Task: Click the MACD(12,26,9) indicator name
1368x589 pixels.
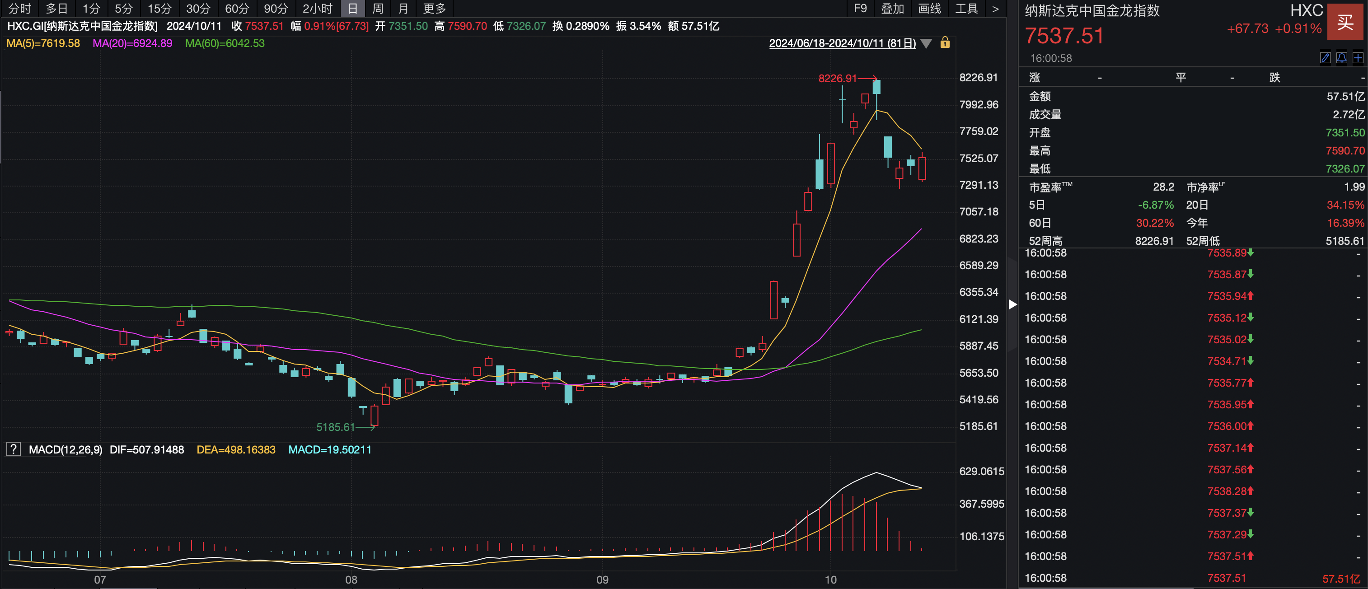Action: click(x=66, y=449)
